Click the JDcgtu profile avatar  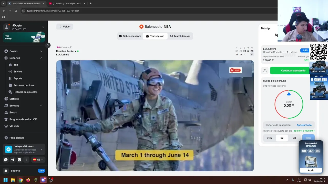[6, 27]
